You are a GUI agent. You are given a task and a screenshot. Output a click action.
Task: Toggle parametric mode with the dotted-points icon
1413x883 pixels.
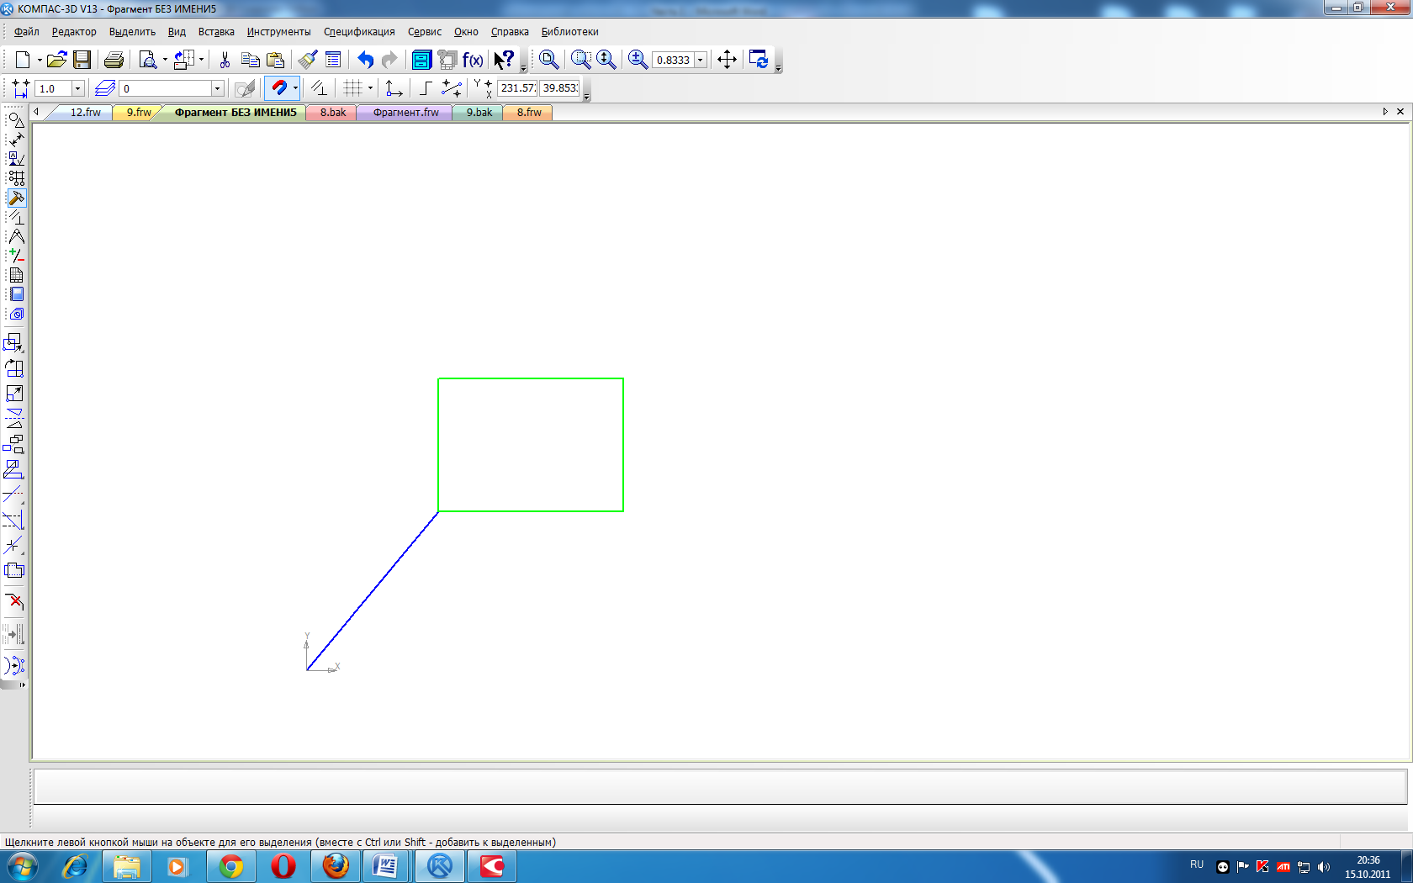pyautogui.click(x=452, y=87)
